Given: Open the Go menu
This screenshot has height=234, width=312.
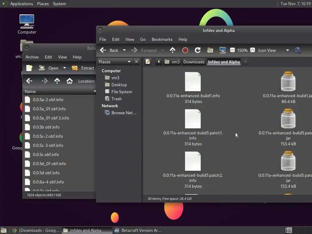Looking at the screenshot, I should (143, 39).
